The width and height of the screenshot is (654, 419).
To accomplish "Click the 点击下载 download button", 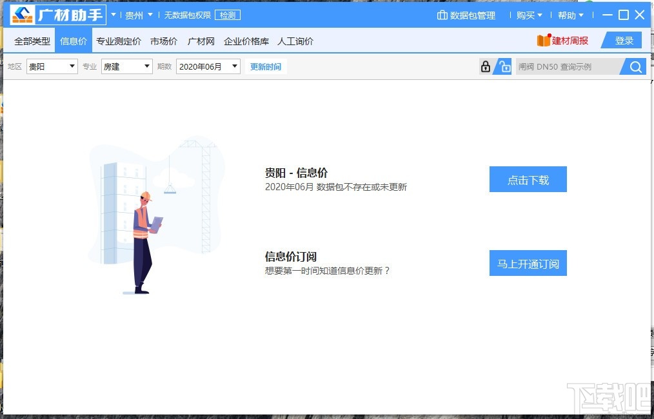I will (x=528, y=179).
